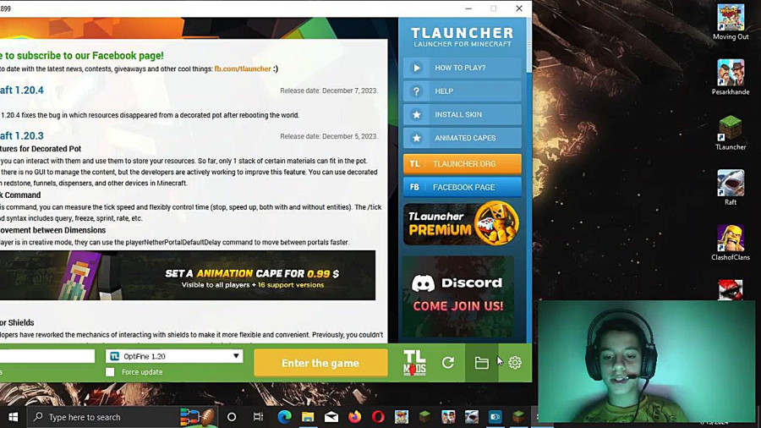The image size is (761, 428).
Task: Select INSTALL SKIN menu item
Action: pos(462,114)
